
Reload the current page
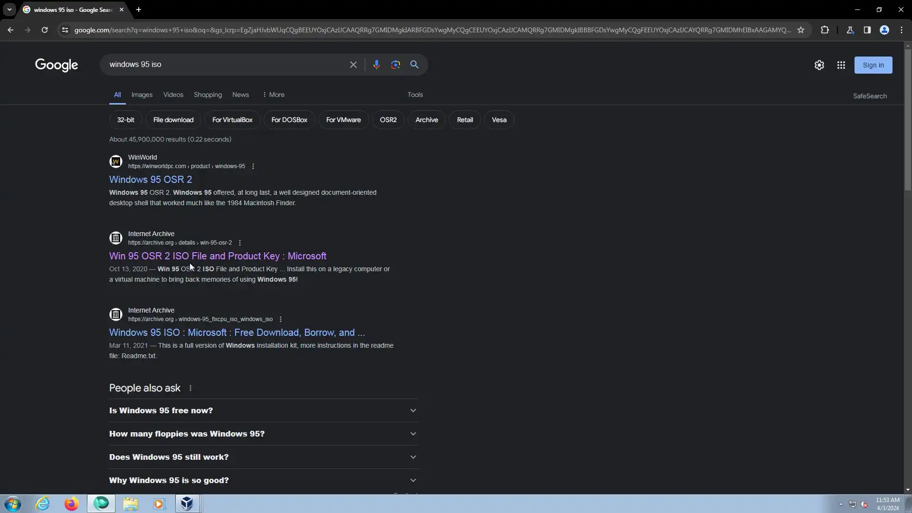[45, 30]
